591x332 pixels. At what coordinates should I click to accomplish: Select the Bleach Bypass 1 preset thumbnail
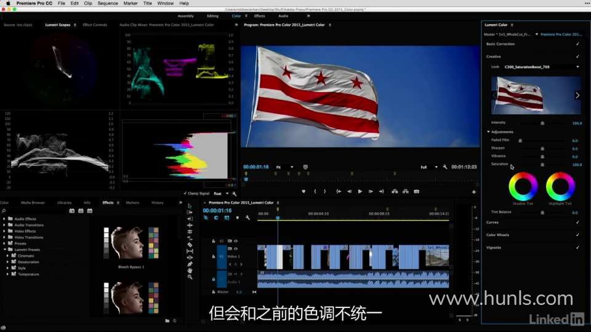coord(131,243)
